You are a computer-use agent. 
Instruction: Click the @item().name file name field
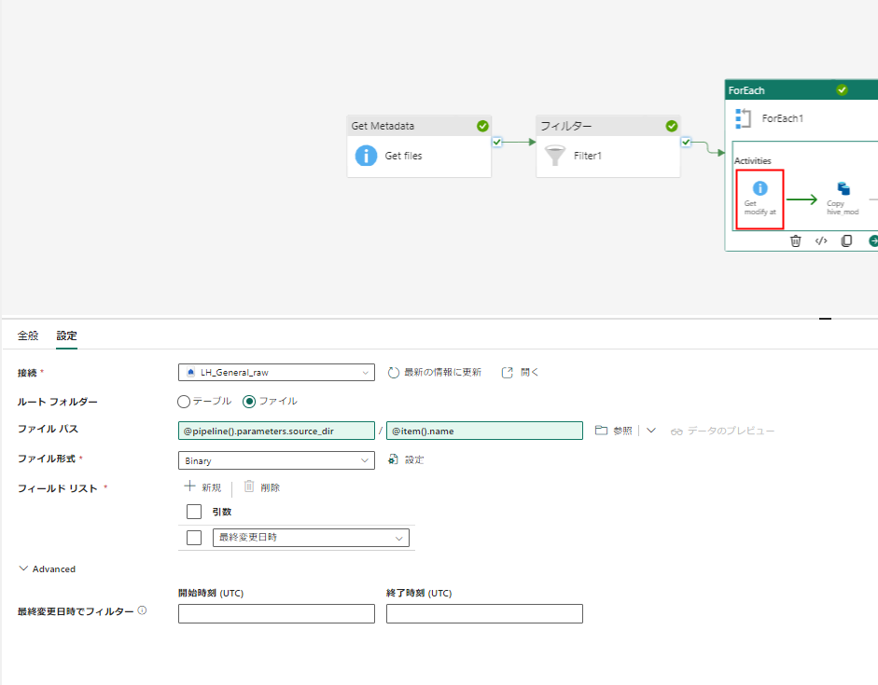tap(484, 431)
